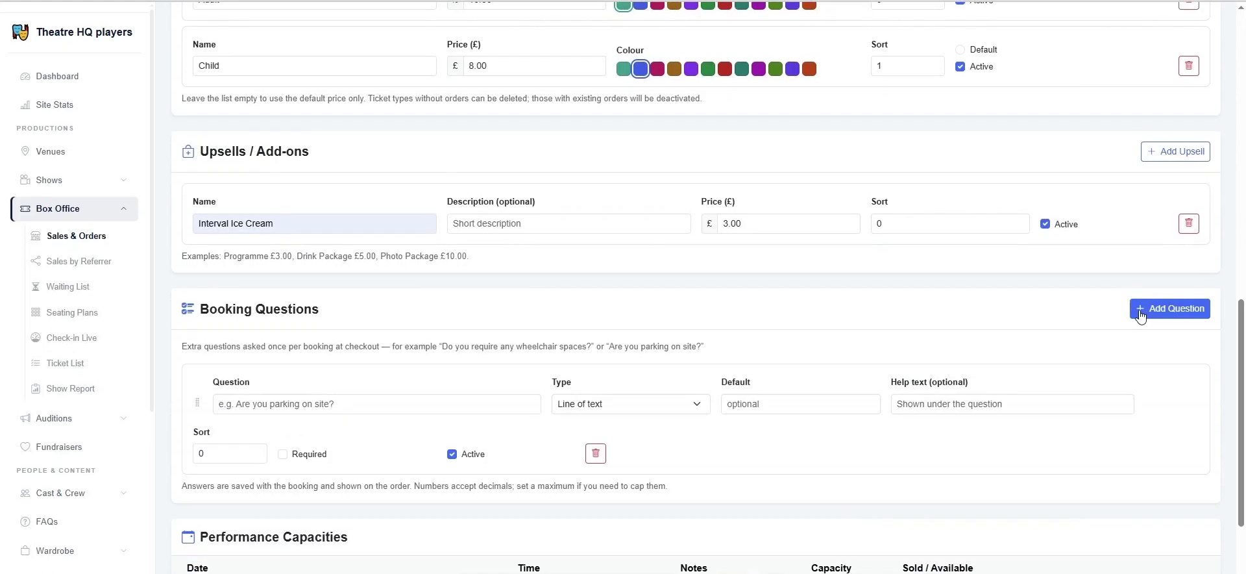The image size is (1246, 574).
Task: Click the booking question Sort field
Action: point(230,453)
